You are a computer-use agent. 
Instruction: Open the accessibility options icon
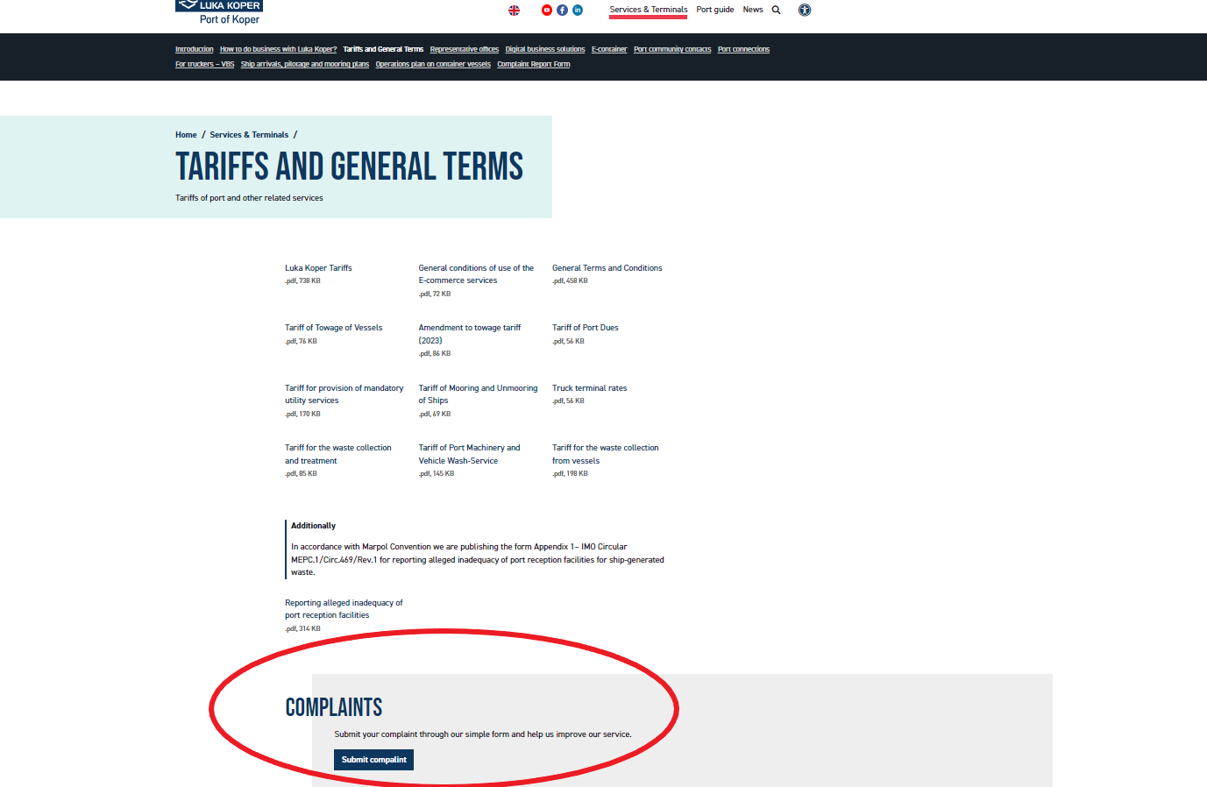(805, 11)
